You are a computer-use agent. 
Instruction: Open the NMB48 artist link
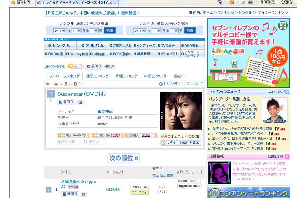[113, 190]
